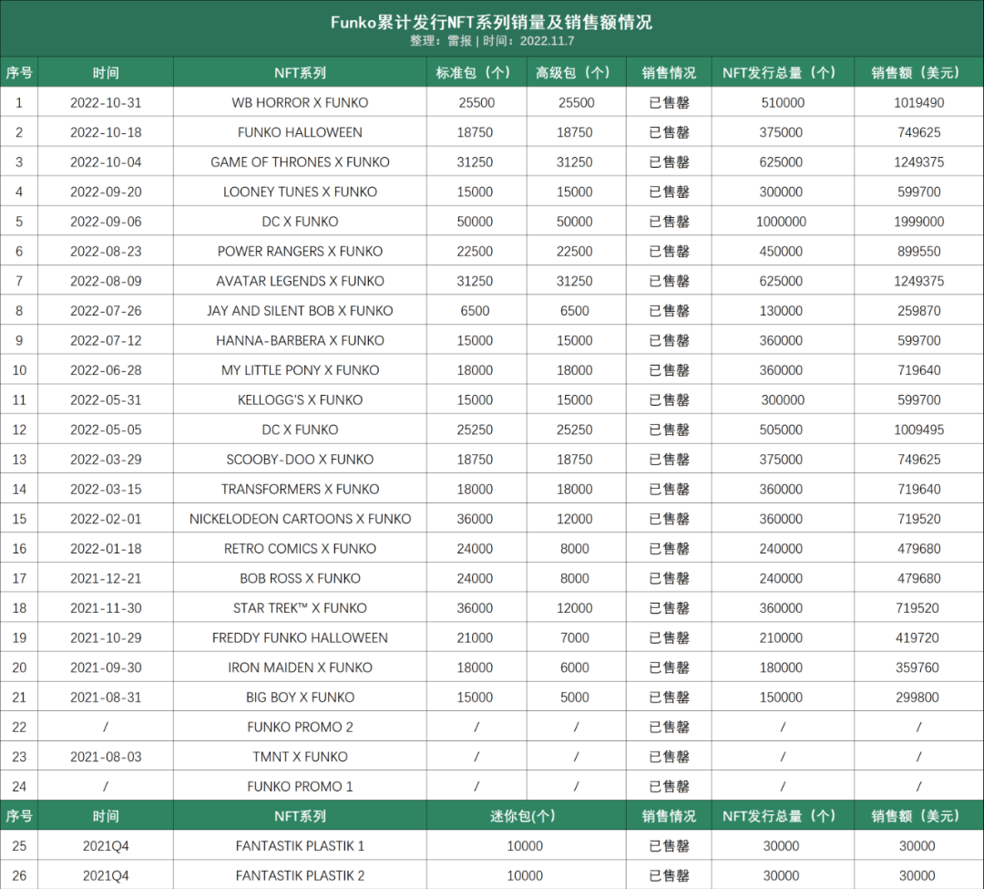Select 'BOB ROSS X FUNKO' cell

[x=300, y=578]
